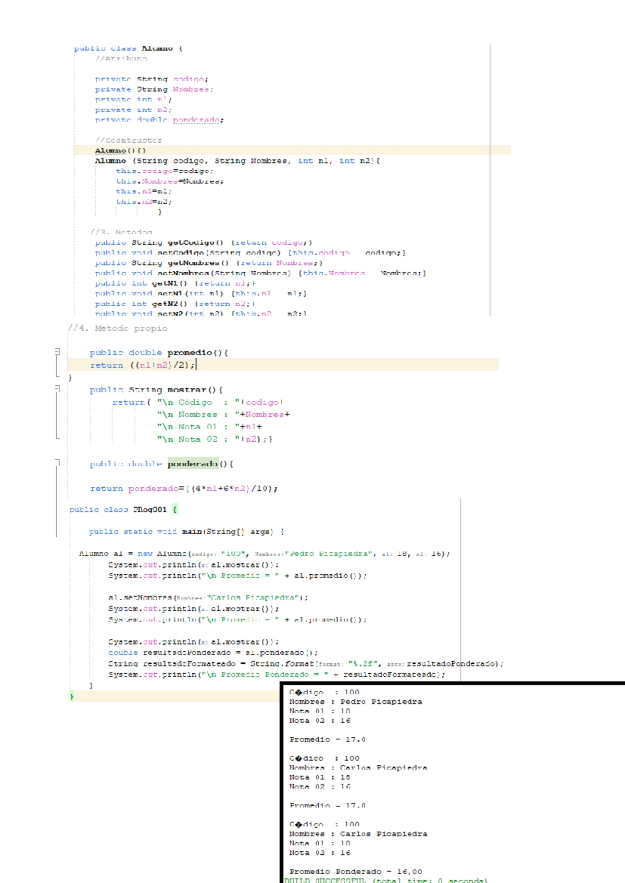Click the 'public String getCodigo()' getter line
This screenshot has width=625, height=883.
point(204,243)
